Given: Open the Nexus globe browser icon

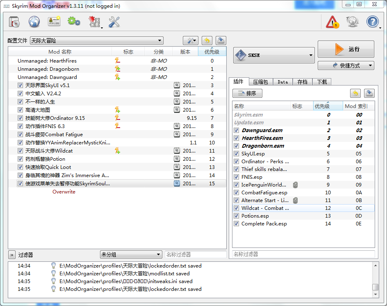Looking at the screenshot, I should (34, 22).
